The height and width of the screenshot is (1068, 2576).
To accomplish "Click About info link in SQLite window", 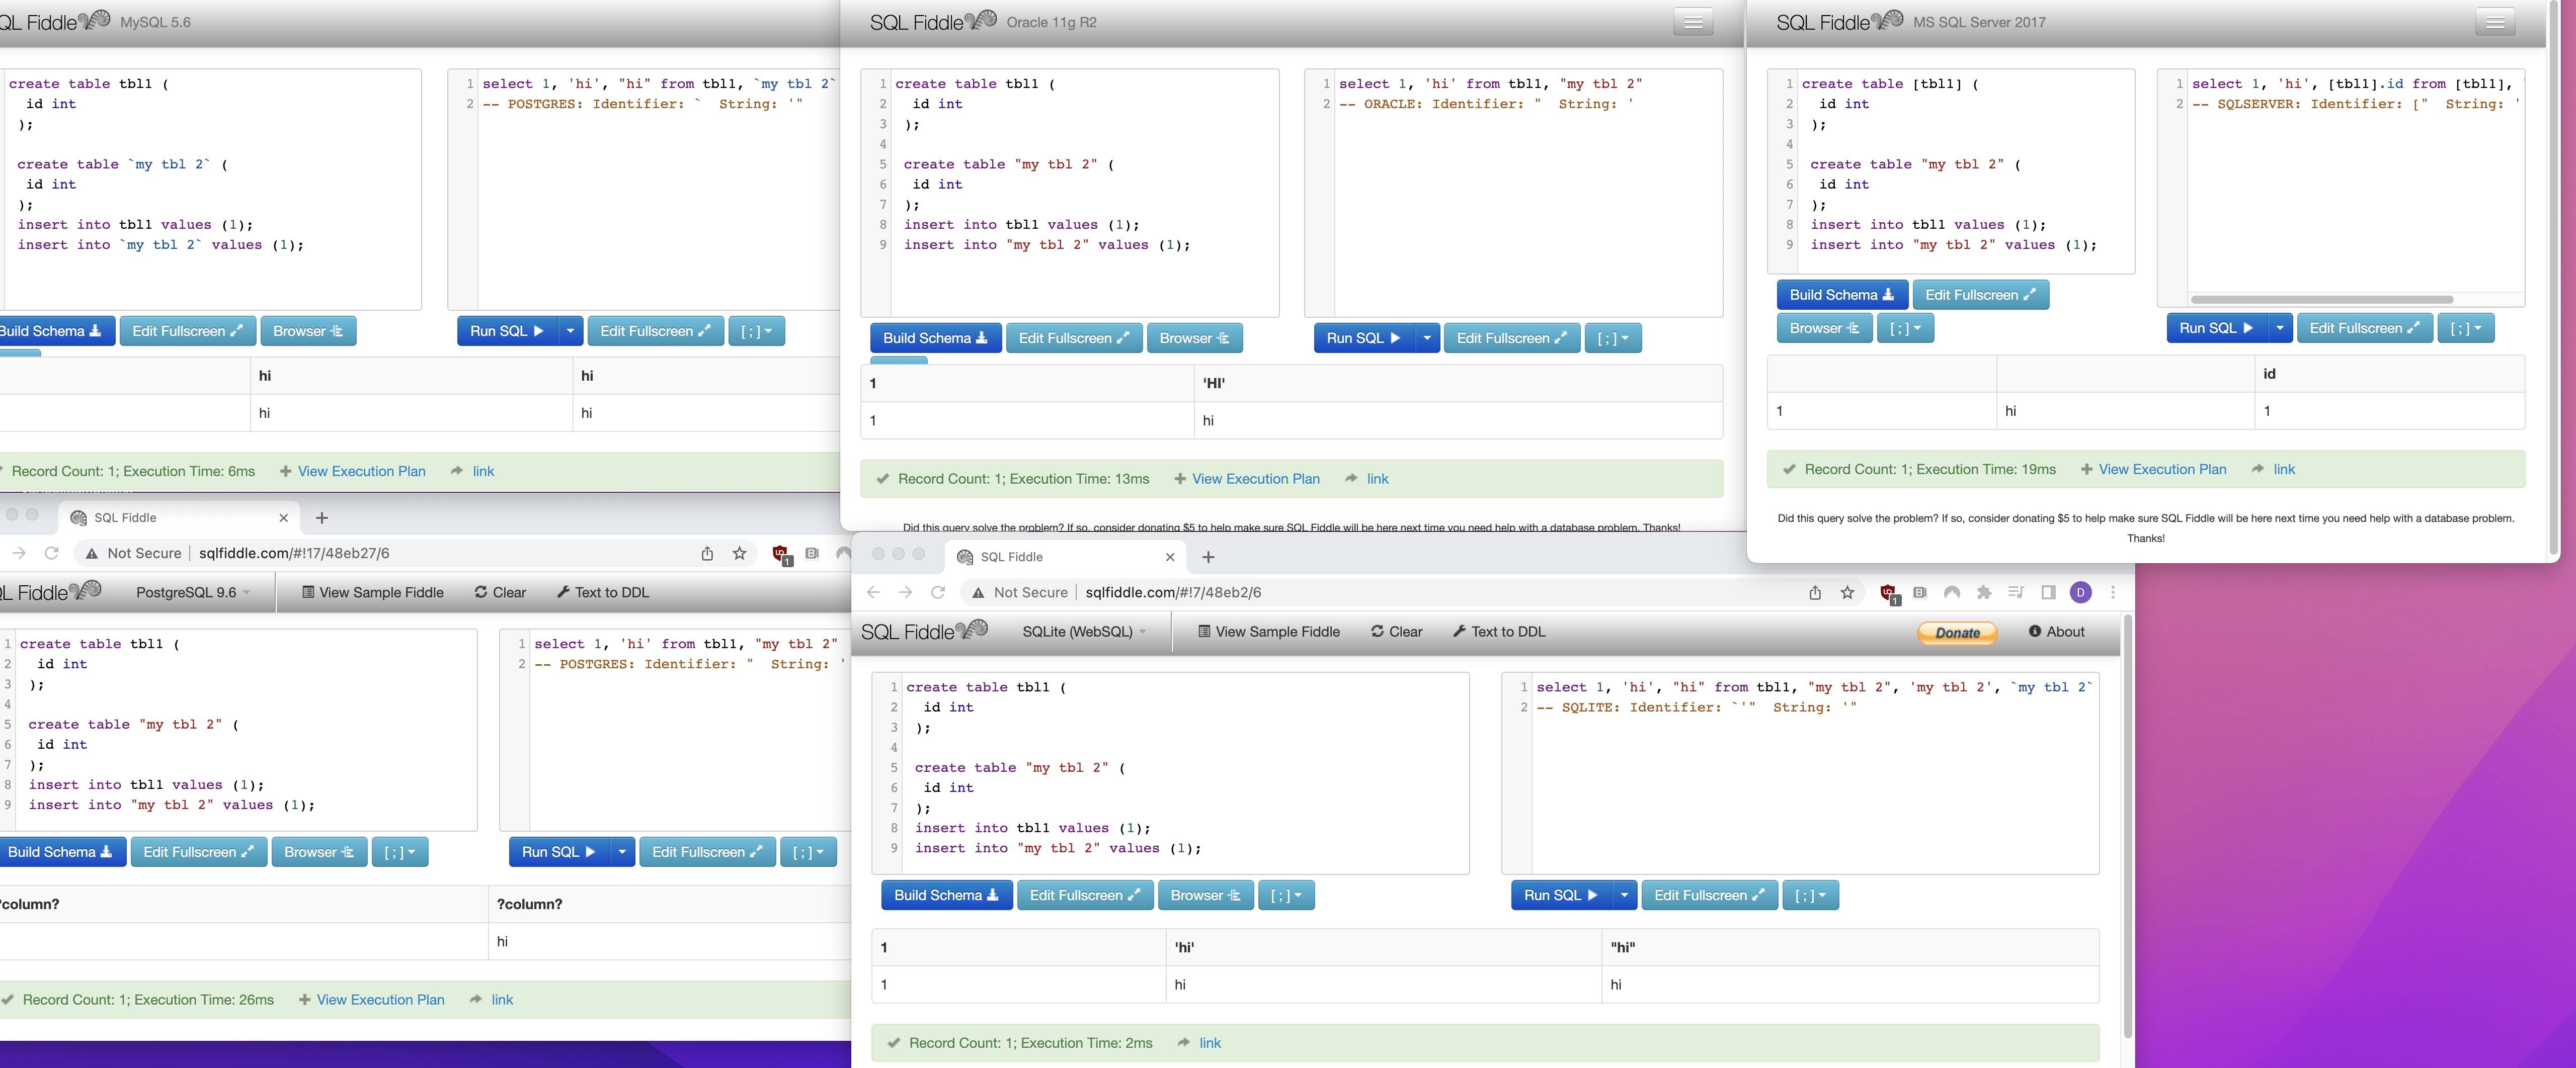I will (x=2056, y=632).
